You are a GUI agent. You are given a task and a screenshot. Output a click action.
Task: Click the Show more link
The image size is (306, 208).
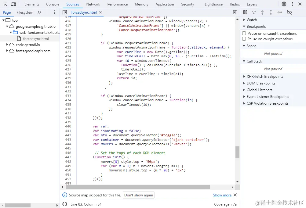[222, 195]
